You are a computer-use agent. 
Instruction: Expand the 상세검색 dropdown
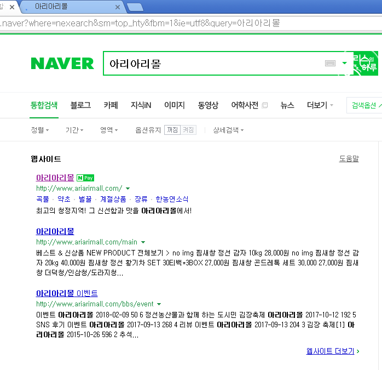[228, 130]
